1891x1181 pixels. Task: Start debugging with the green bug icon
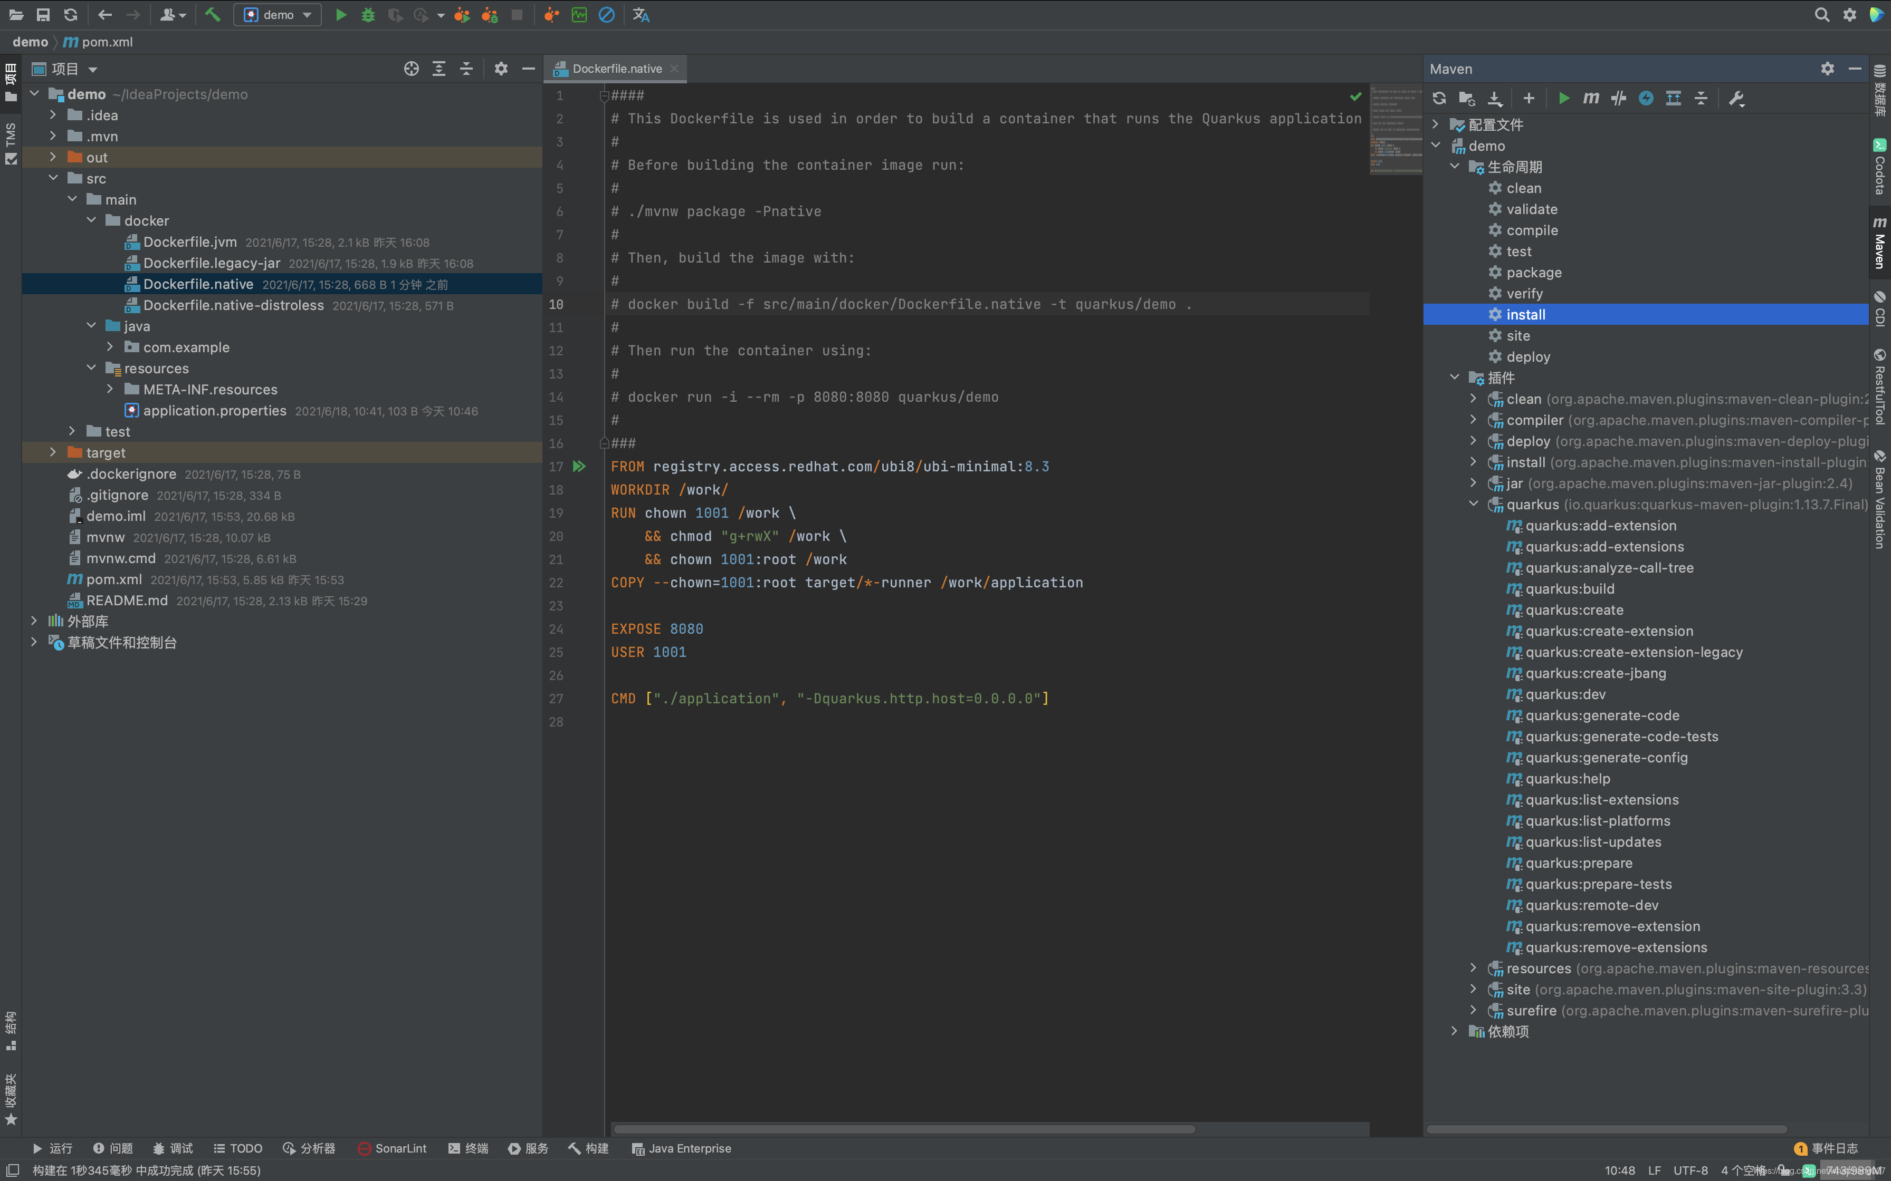(x=368, y=15)
